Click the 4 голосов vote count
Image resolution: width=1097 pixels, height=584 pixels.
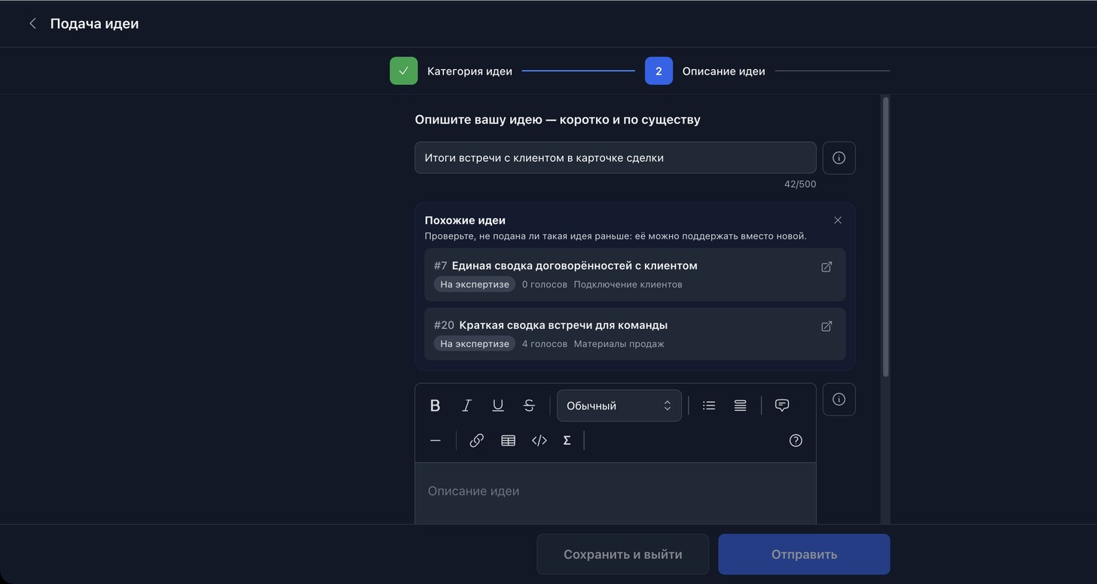(x=545, y=344)
